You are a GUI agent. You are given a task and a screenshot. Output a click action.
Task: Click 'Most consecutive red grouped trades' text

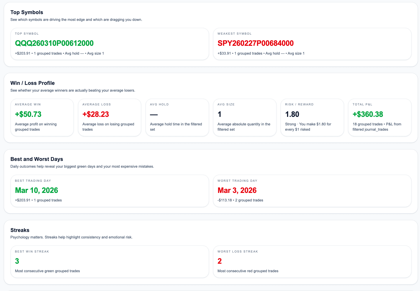248,271
